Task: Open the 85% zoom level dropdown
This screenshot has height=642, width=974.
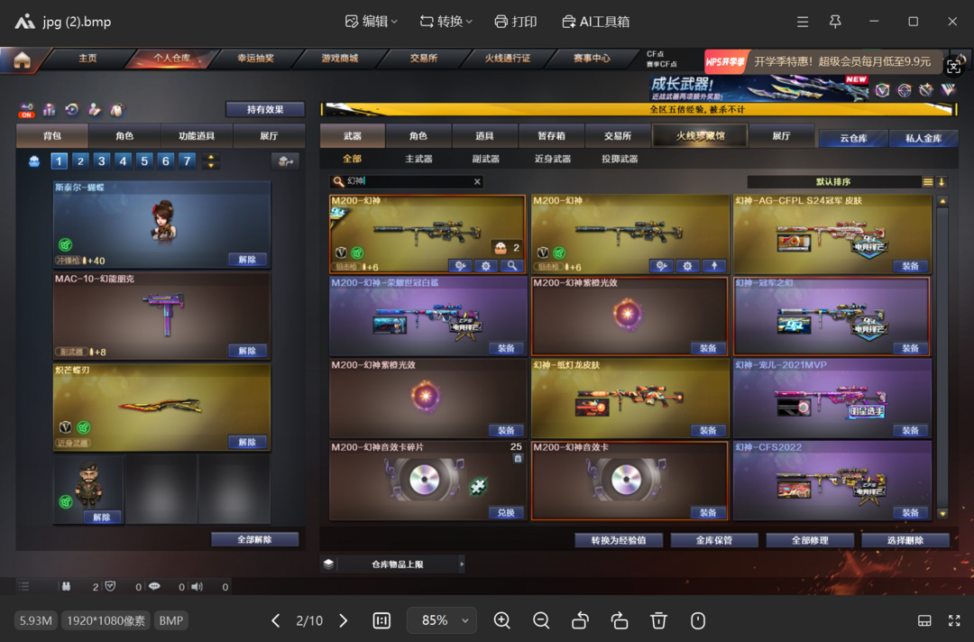Action: coord(441,620)
